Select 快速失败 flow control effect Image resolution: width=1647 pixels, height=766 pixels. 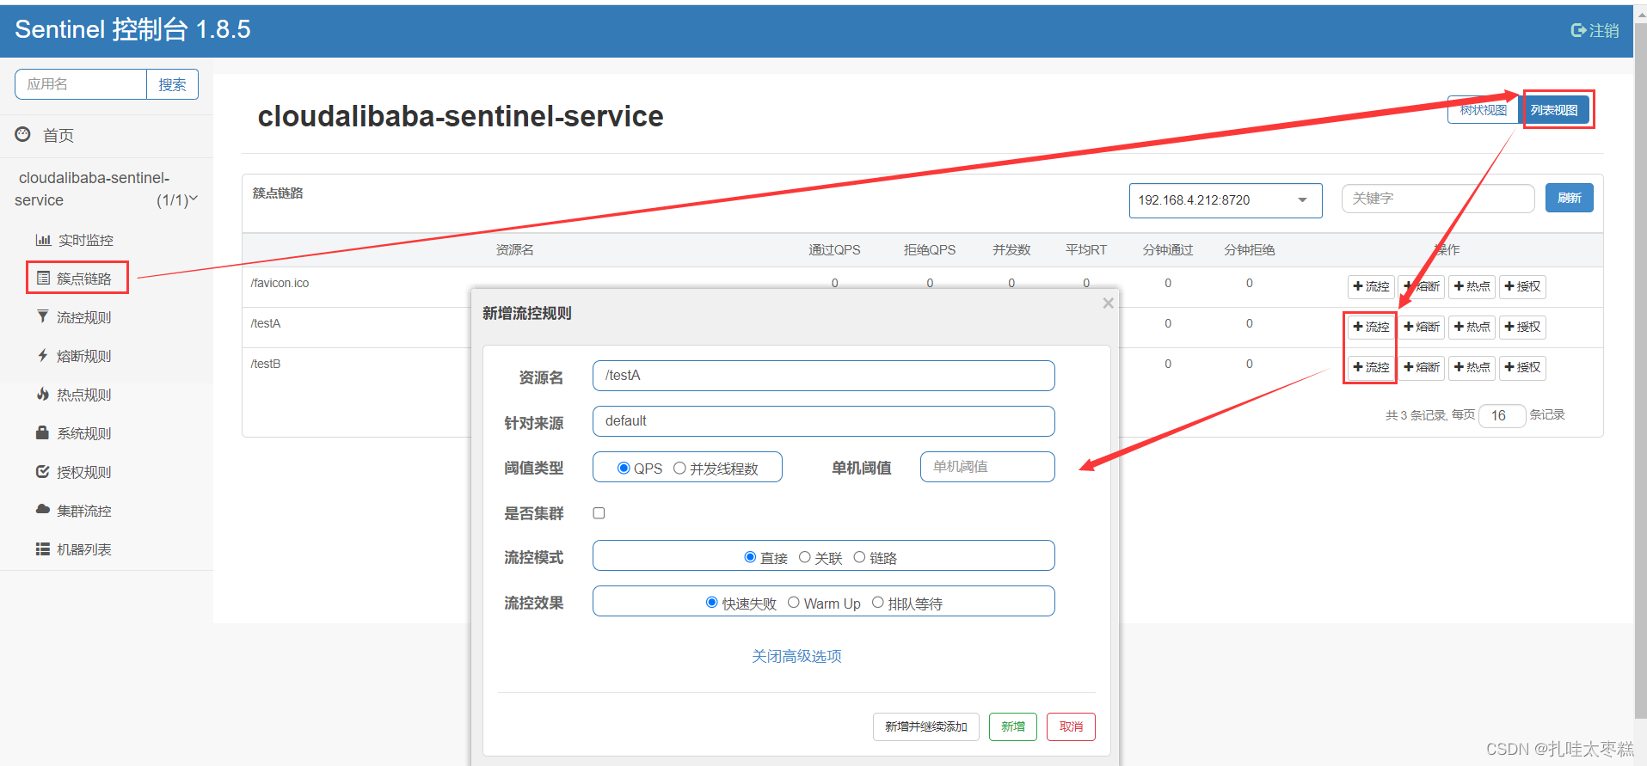pyautogui.click(x=711, y=603)
